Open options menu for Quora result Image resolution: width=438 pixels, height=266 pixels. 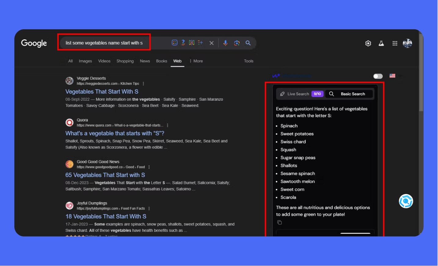[x=167, y=125]
